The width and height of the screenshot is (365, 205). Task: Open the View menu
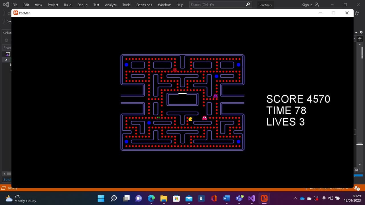click(38, 5)
